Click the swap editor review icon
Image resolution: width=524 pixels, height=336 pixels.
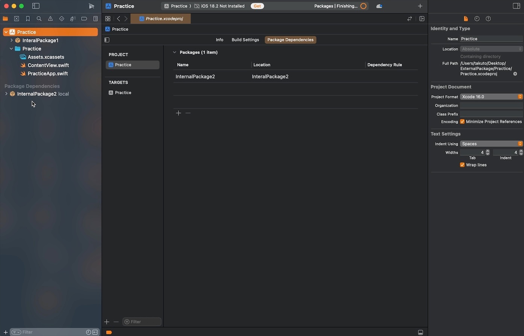tap(410, 18)
